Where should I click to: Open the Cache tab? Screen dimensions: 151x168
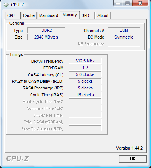tap(29, 15)
